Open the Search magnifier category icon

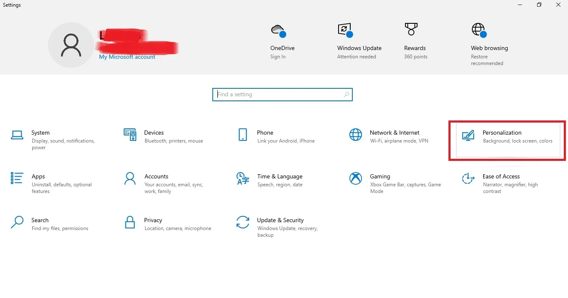tap(17, 222)
